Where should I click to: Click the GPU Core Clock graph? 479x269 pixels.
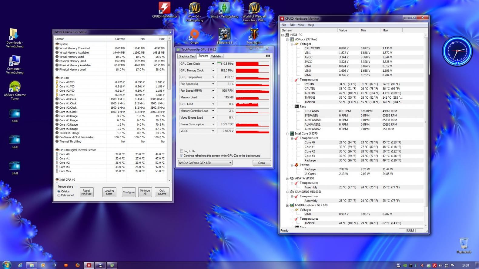tap(253, 64)
